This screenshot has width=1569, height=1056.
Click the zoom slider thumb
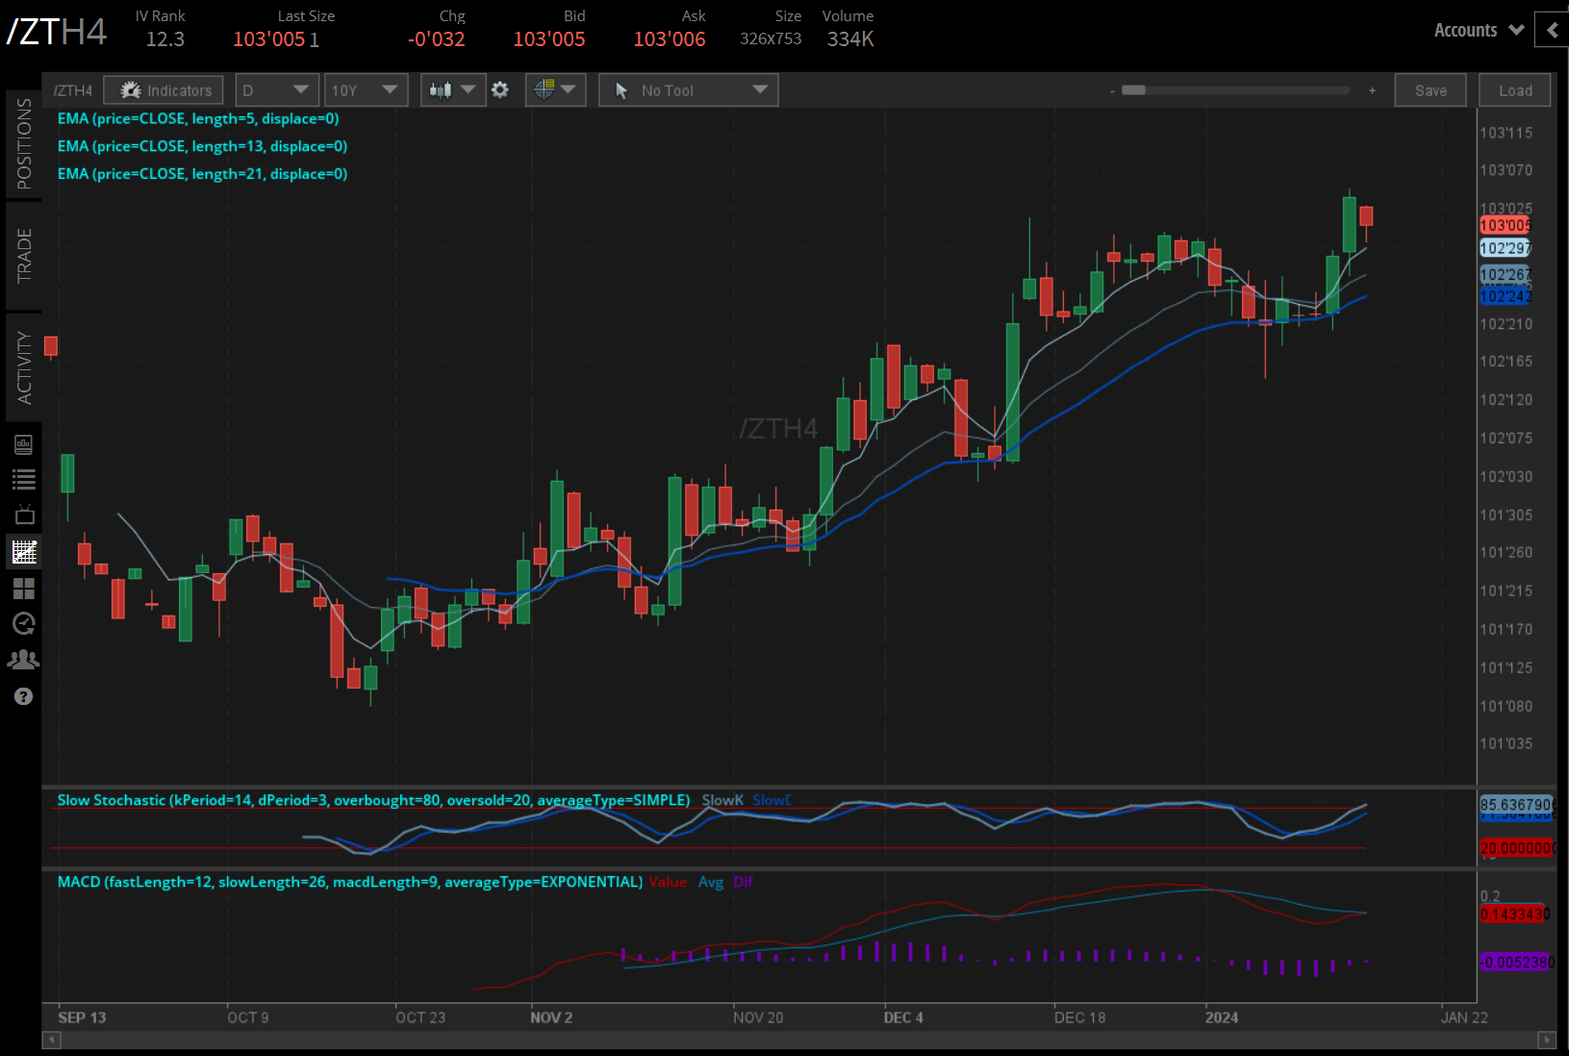[x=1134, y=90]
